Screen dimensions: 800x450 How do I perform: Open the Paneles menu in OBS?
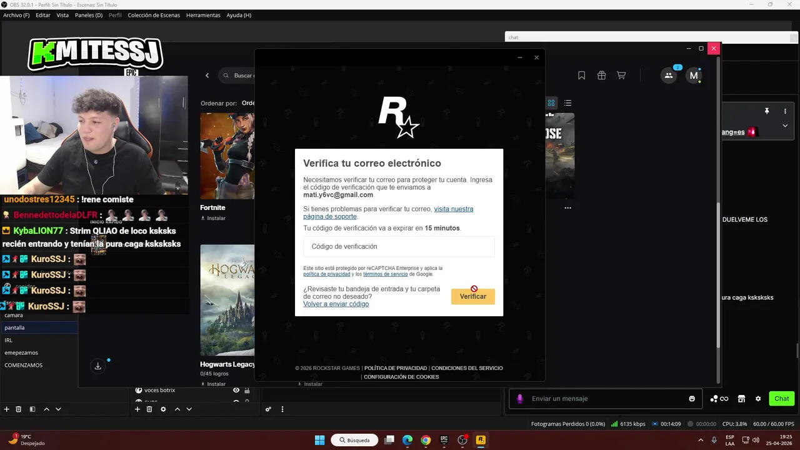pyautogui.click(x=88, y=15)
